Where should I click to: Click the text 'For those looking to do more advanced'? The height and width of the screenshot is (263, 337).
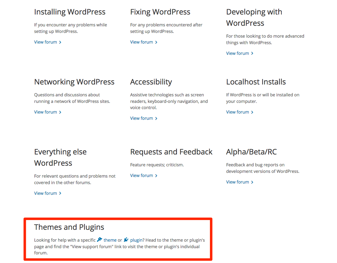(x=265, y=36)
